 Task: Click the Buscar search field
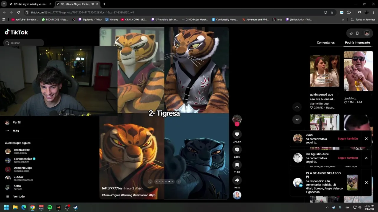[24, 43]
